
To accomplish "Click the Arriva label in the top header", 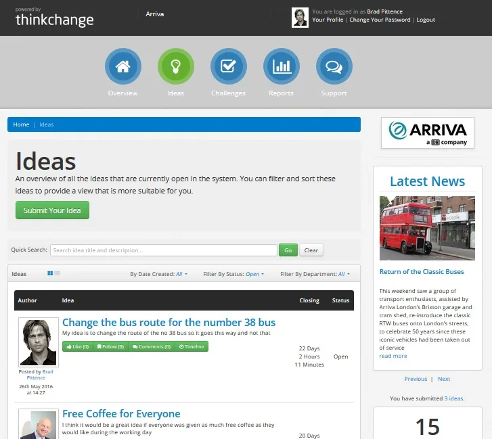I will [x=155, y=14].
